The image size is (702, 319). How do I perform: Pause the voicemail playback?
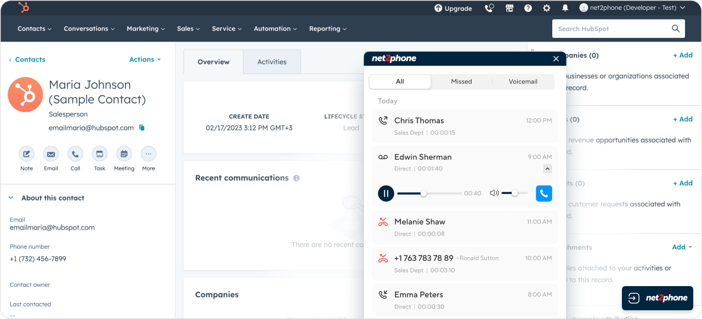tap(386, 193)
